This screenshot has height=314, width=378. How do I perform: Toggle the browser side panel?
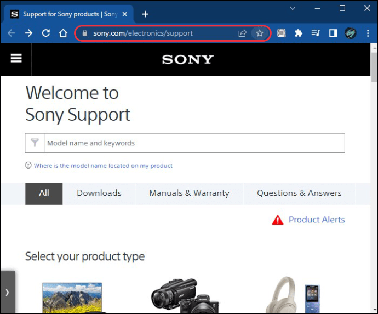(x=333, y=33)
